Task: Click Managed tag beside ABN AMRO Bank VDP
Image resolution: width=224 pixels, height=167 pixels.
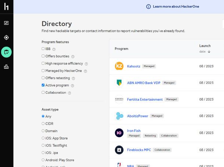Action: 169,83
